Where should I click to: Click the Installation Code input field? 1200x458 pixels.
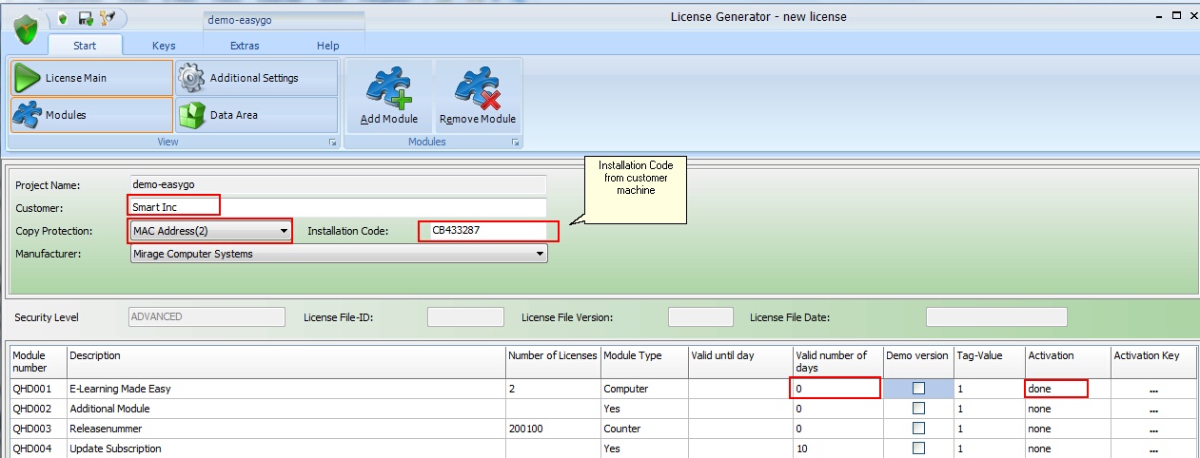click(x=487, y=231)
